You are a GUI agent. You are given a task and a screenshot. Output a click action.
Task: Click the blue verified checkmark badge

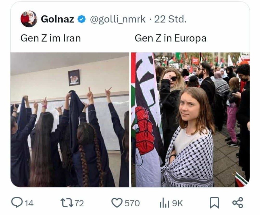(x=81, y=19)
